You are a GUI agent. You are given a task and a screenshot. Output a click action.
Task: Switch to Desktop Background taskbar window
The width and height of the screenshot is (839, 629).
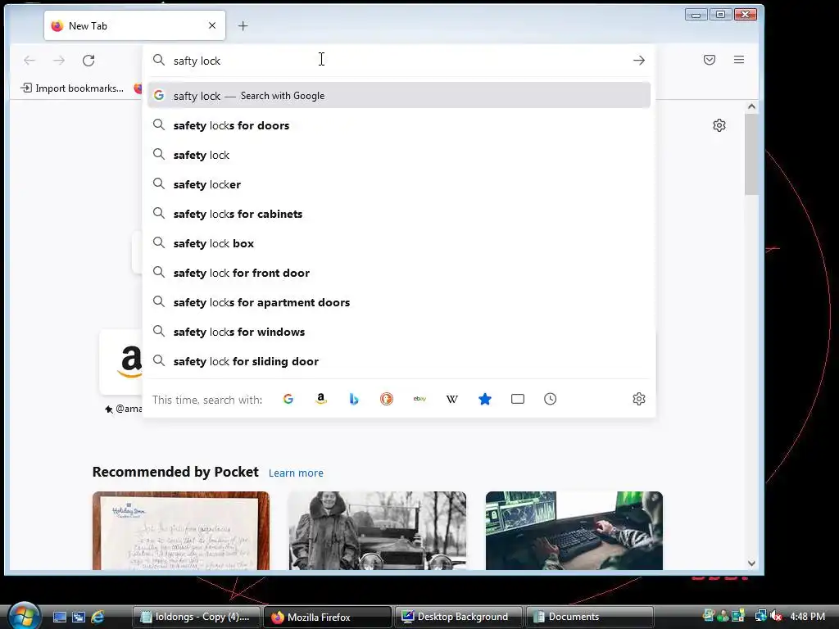point(459,617)
